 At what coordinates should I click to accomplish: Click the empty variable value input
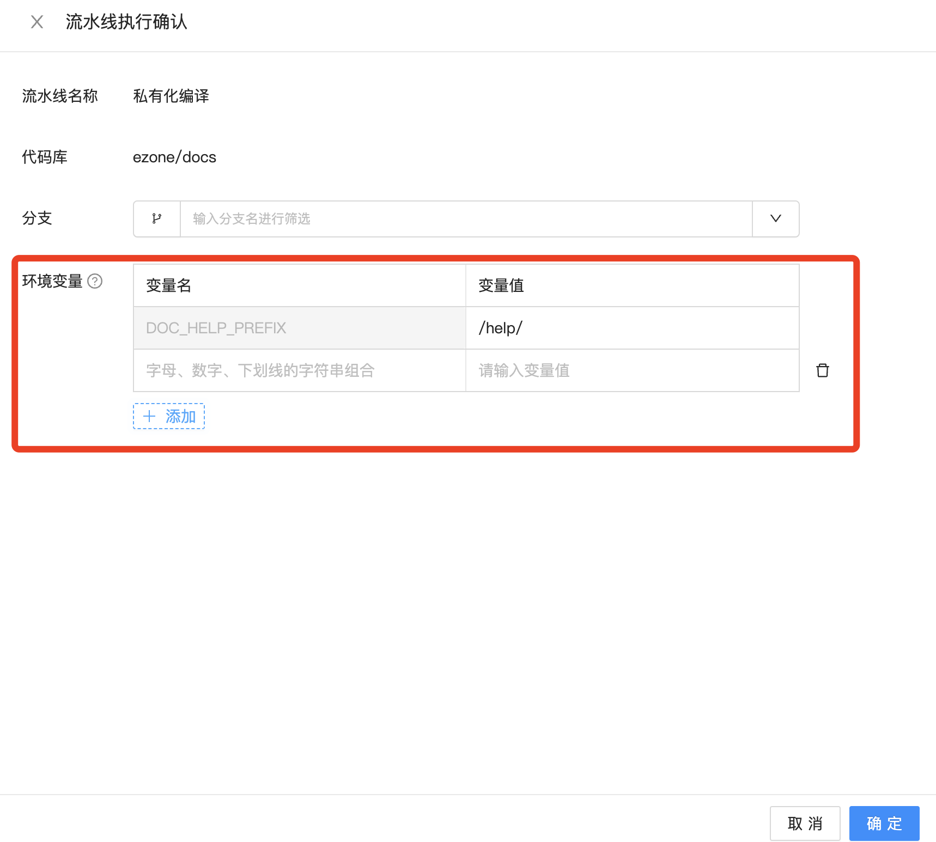(x=632, y=370)
